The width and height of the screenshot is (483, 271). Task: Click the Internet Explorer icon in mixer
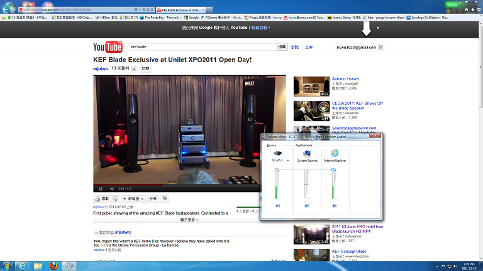tap(335, 153)
